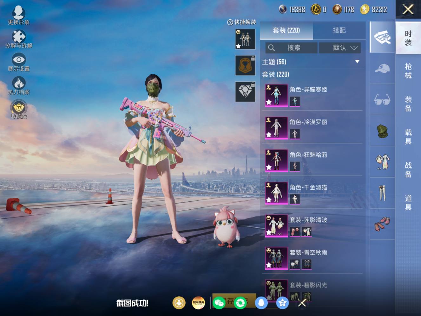Select the pink shoes category icon
The height and width of the screenshot is (316, 421).
pos(382,224)
